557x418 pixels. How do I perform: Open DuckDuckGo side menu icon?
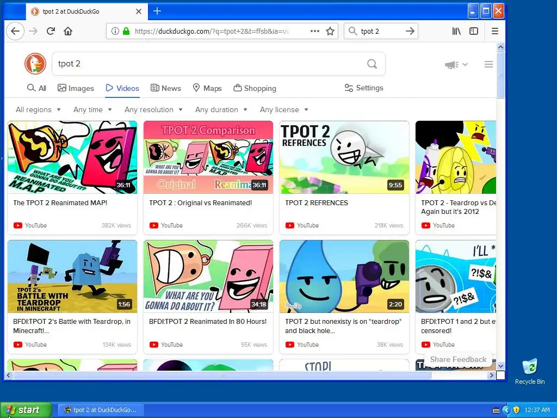click(x=489, y=64)
